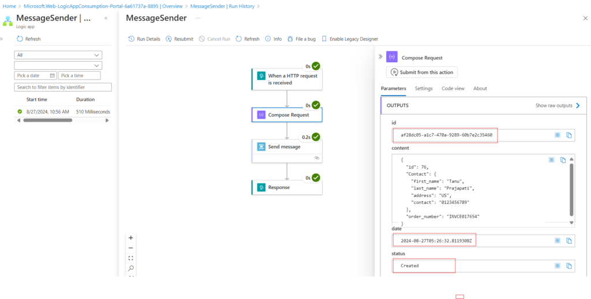The image size is (591, 299).
Task: Click Cancel Run in the toolbar
Action: click(x=215, y=39)
